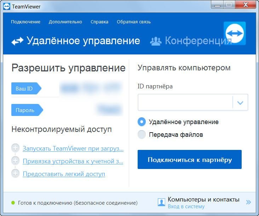
Task: Click plus icon beside Привязка устройства
Action: pos(15,161)
